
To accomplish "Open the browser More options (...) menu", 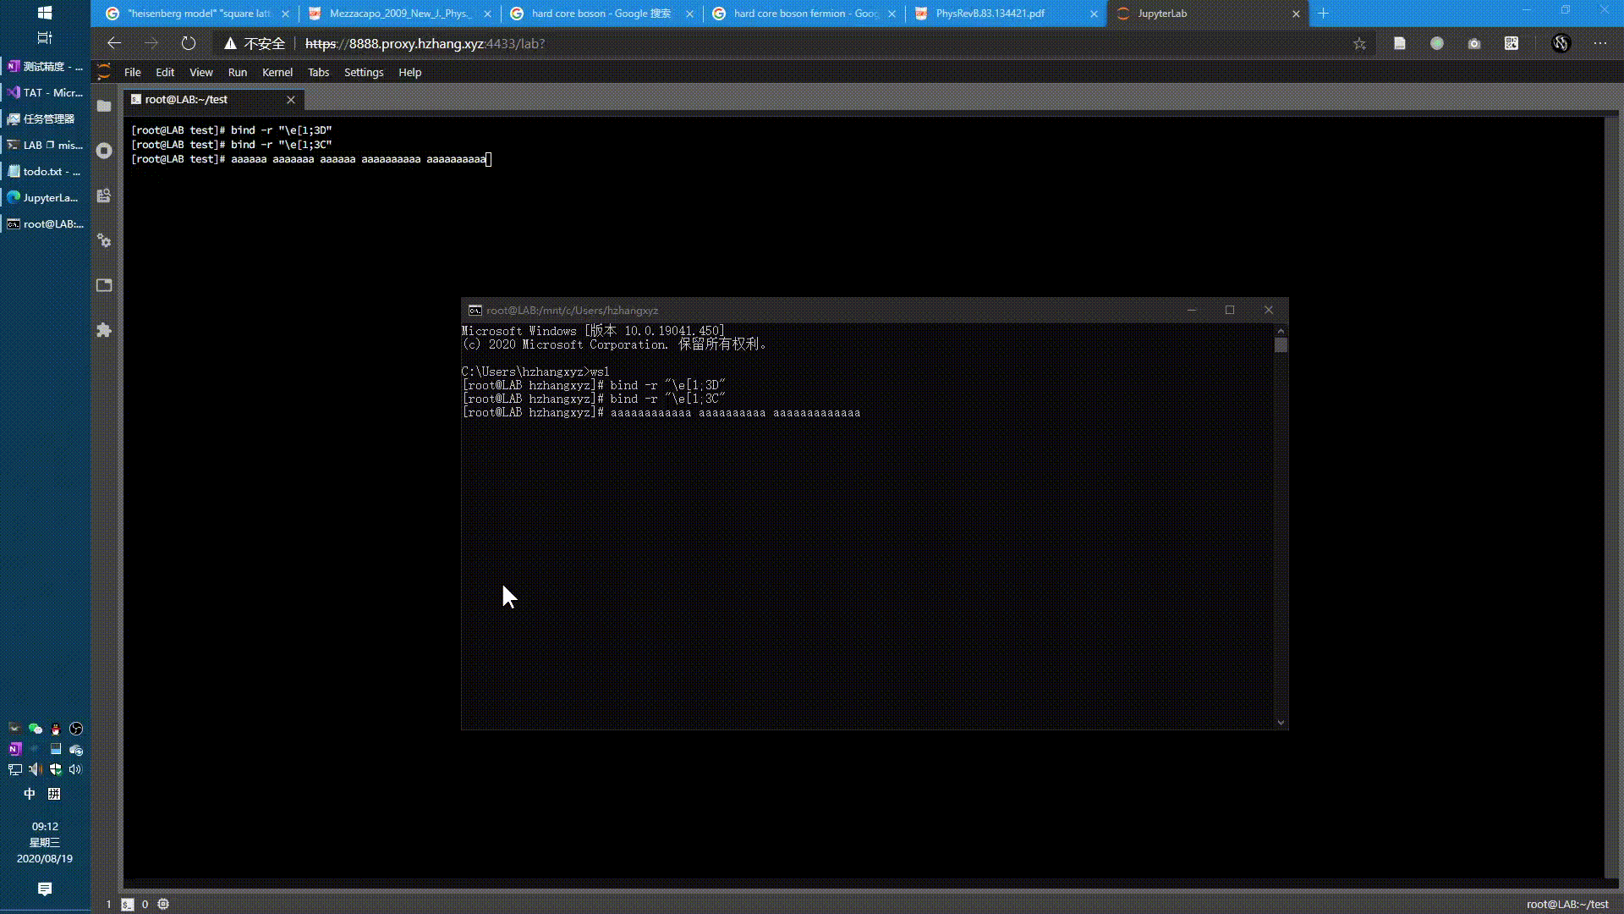I will pyautogui.click(x=1601, y=42).
